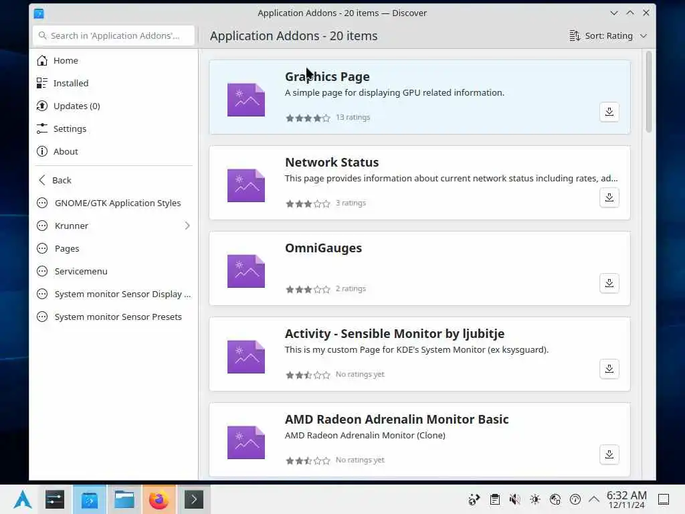Open Updates (0) section
Image resolution: width=685 pixels, height=514 pixels.
point(114,106)
